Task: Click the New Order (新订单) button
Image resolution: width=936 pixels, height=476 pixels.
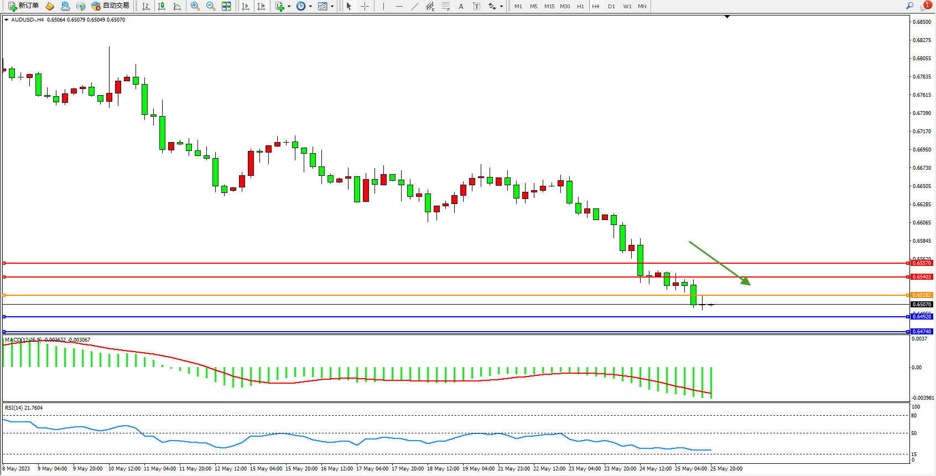Action: (x=23, y=6)
